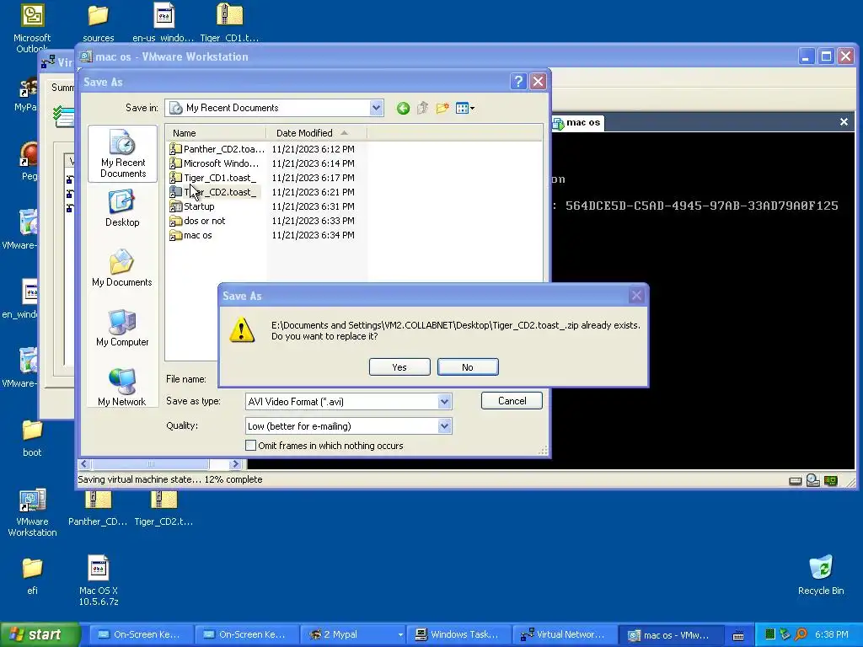Click the system clock showing 6:38 PM

click(x=831, y=634)
